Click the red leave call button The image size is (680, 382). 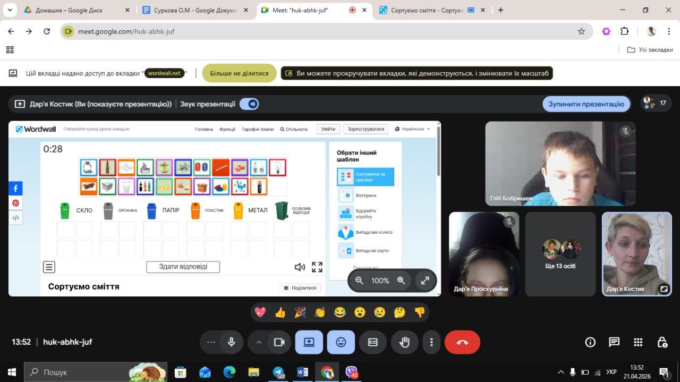(462, 342)
